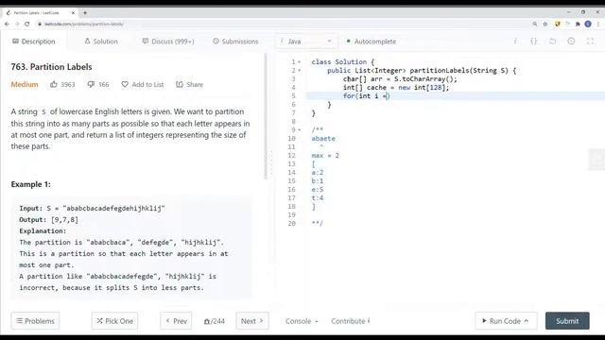This screenshot has width=605, height=340.
Task: Click the Contribute link
Action: point(351,321)
